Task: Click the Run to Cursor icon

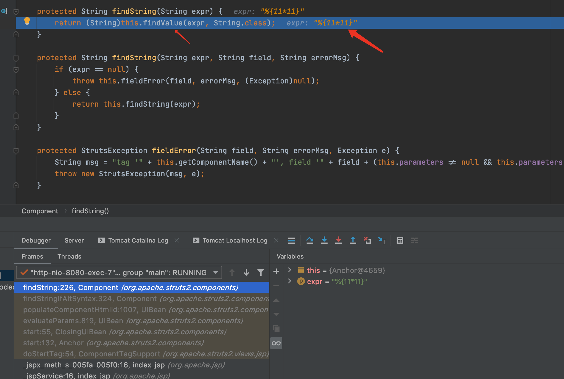Action: coord(382,240)
